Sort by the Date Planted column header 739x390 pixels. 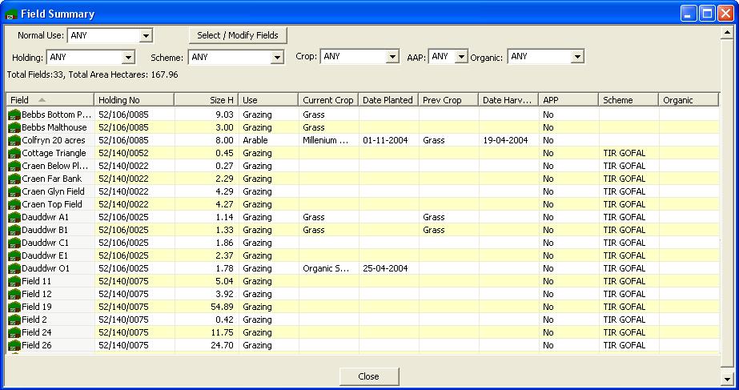point(388,100)
